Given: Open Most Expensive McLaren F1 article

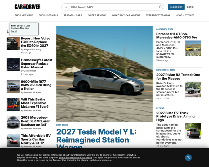Looking at the screenshot, I should click(35, 103).
